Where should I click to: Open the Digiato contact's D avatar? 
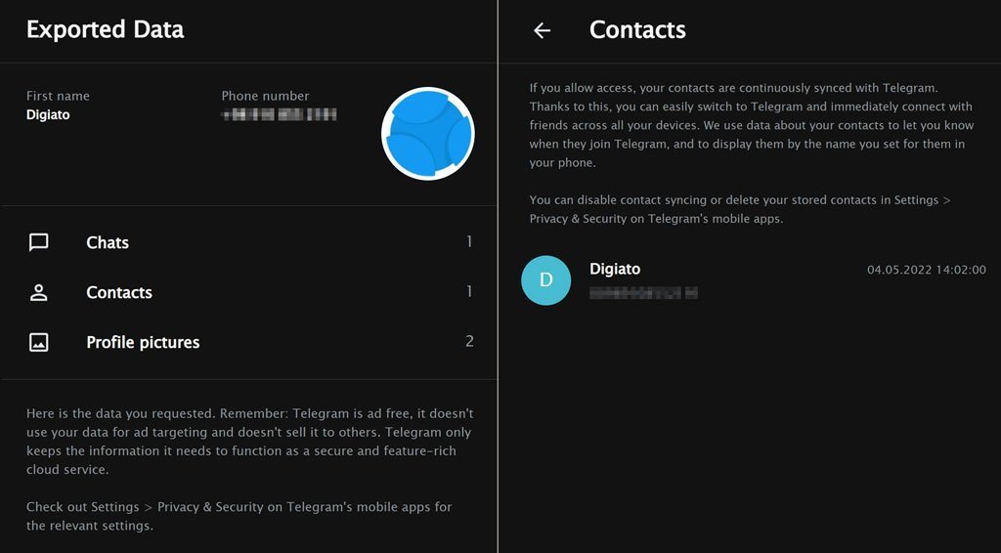(545, 280)
